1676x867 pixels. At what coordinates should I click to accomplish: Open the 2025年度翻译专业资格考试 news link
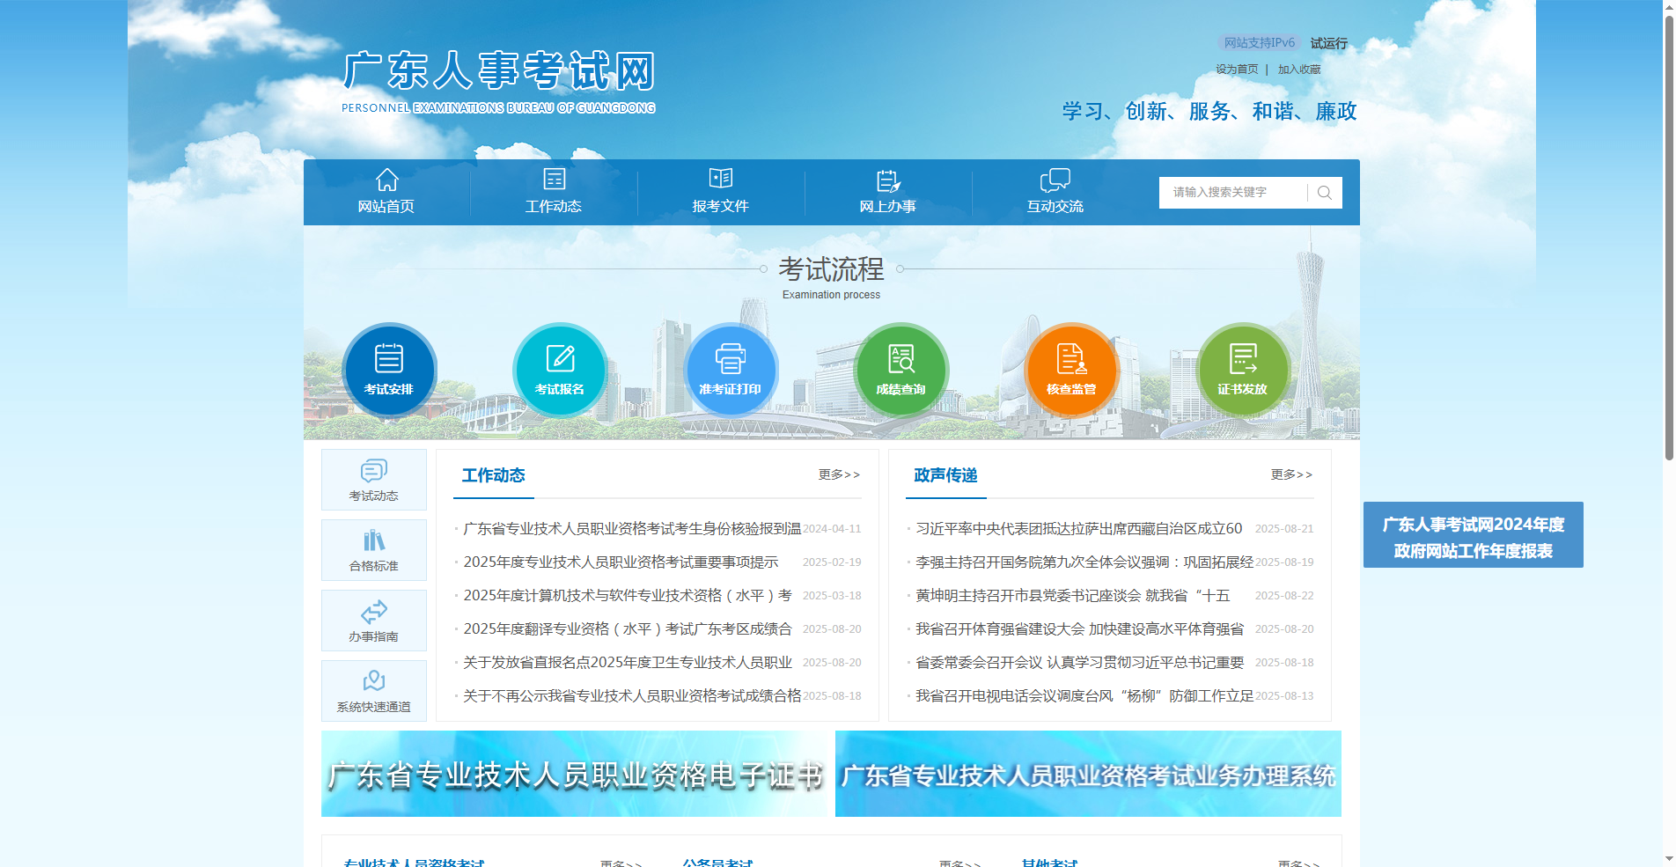(x=627, y=628)
